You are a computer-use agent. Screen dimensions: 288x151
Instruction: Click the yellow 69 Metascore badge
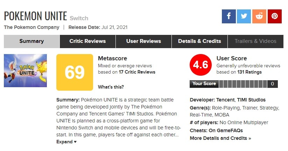tap(75, 72)
